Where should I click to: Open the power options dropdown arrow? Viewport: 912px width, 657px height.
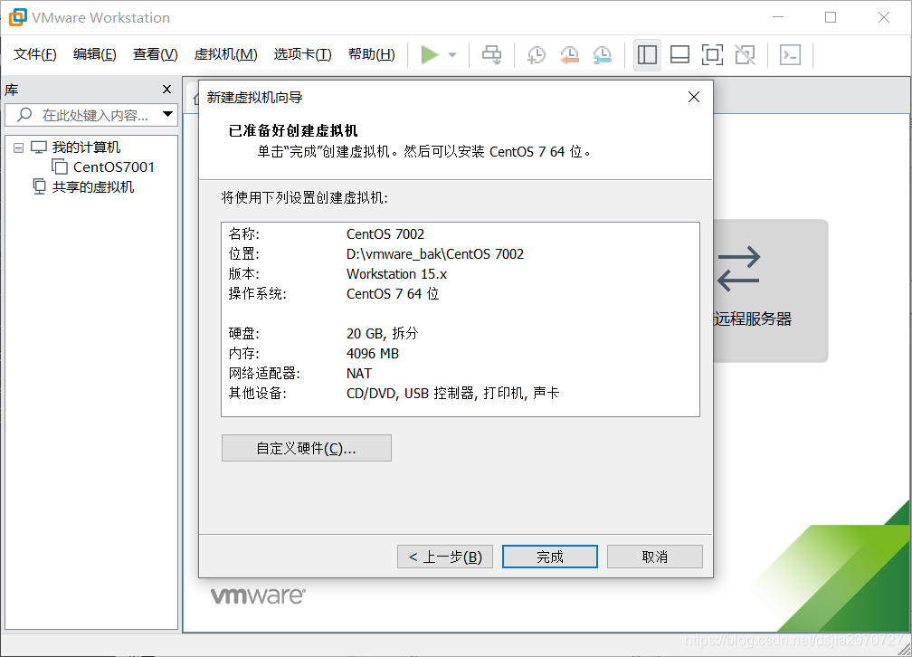click(452, 55)
